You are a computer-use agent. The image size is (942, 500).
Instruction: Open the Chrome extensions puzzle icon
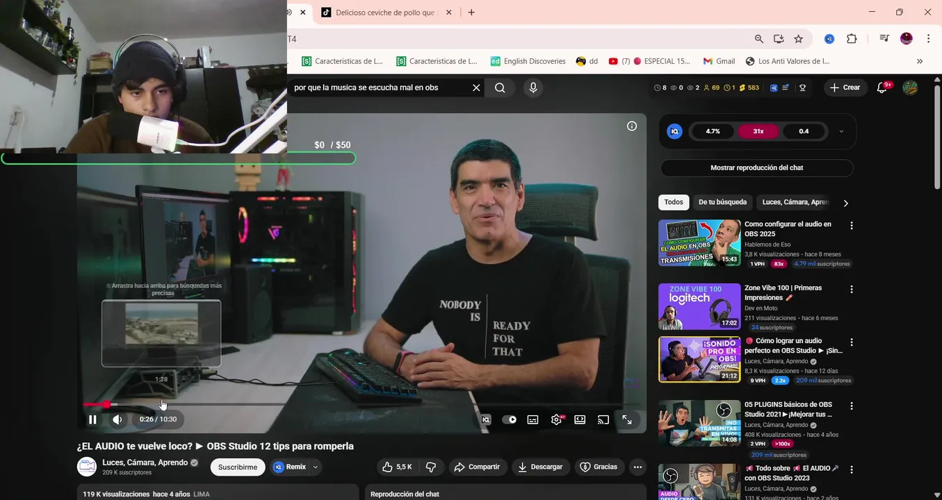852,39
